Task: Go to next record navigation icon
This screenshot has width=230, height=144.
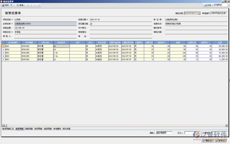Action: click(x=35, y=5)
